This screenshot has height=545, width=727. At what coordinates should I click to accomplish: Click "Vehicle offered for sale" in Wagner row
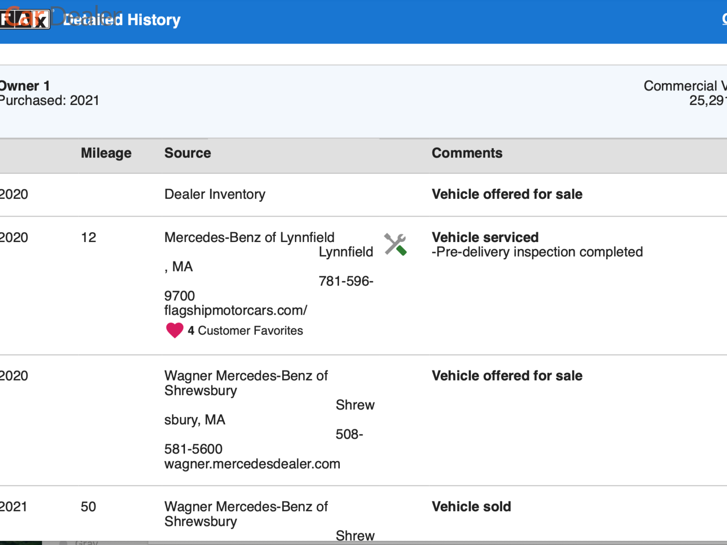507,376
